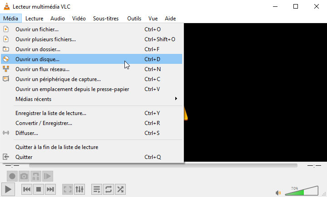
Task: Click the network icon for flux réseau
Action: click(6, 69)
